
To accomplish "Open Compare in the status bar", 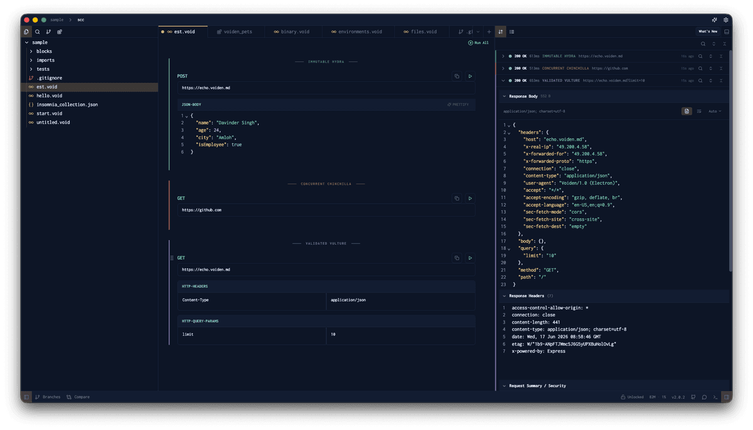I will click(78, 397).
